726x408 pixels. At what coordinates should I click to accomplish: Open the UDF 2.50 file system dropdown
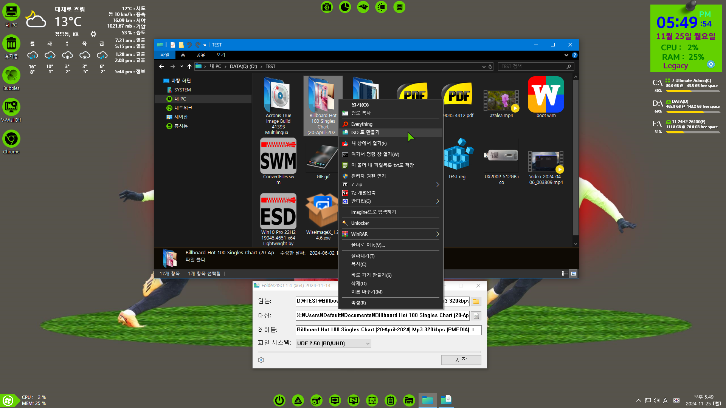[x=333, y=343]
